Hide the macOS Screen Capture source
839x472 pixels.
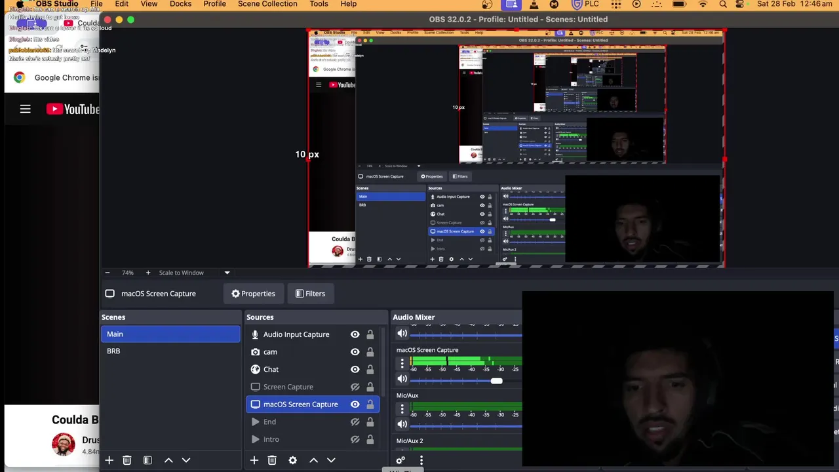click(355, 404)
